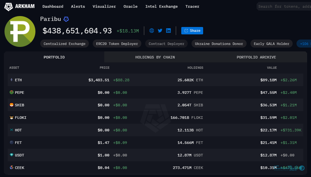The height and width of the screenshot is (177, 311).
Task: Click the 166.701B FLOKI holdings
Action: [x=187, y=118]
